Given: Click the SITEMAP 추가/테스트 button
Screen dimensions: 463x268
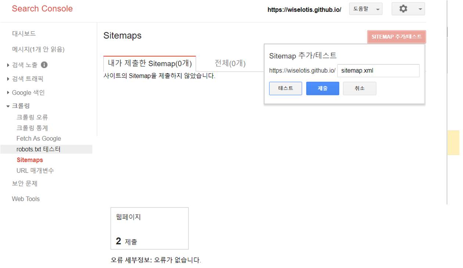Looking at the screenshot, I should click(396, 37).
